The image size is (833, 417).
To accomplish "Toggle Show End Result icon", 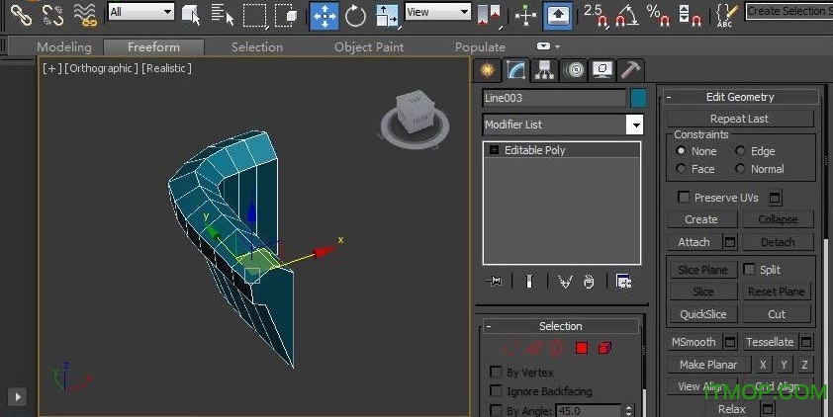I will tap(529, 282).
